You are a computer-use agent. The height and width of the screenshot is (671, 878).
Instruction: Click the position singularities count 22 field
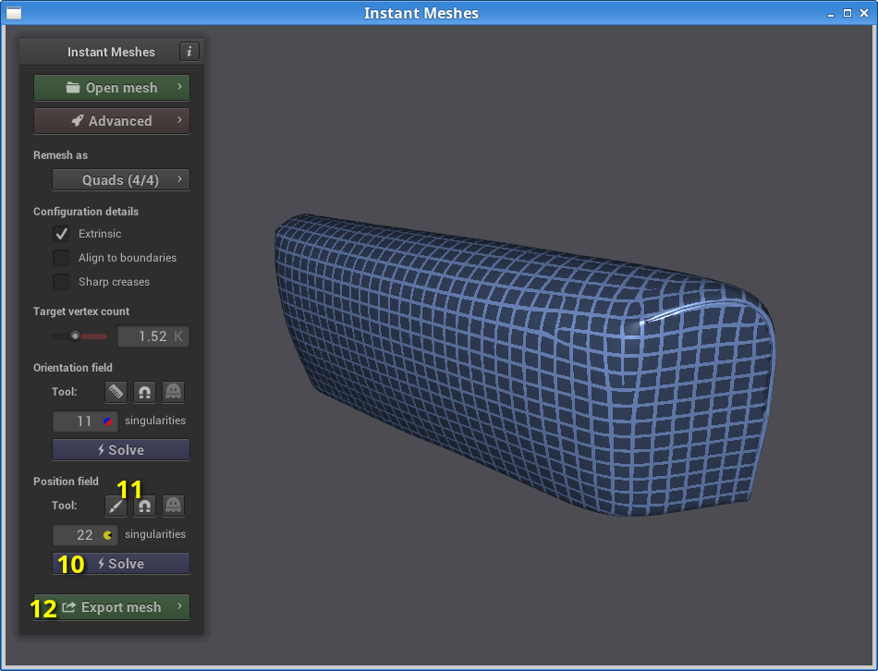(85, 535)
